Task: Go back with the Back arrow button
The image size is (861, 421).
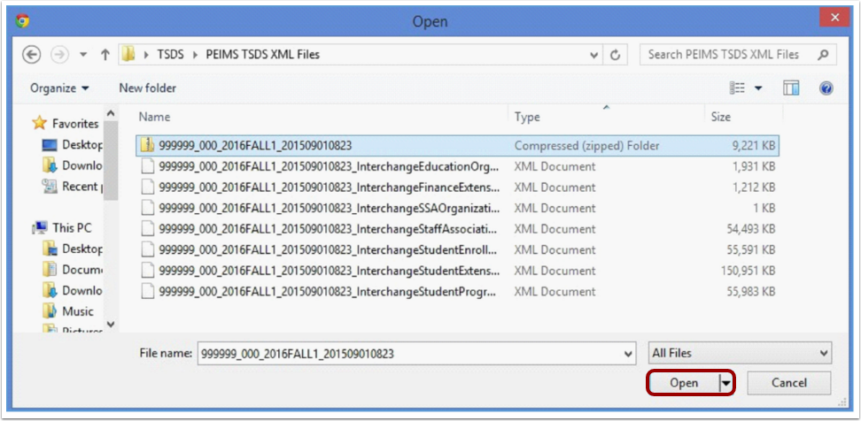Action: (31, 55)
